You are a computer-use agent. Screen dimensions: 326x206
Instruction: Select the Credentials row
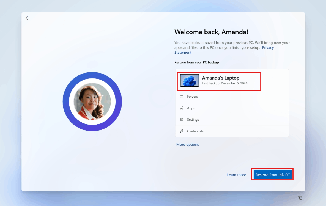[232, 131]
